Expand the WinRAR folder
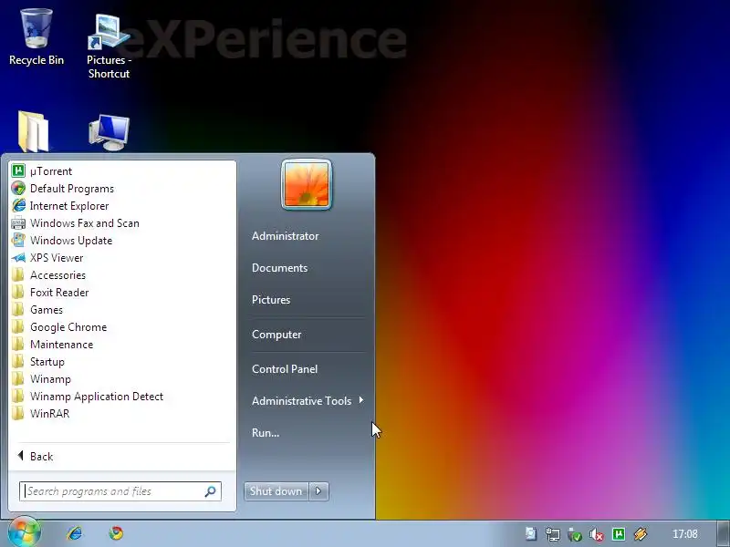The image size is (730, 547). click(x=121, y=414)
